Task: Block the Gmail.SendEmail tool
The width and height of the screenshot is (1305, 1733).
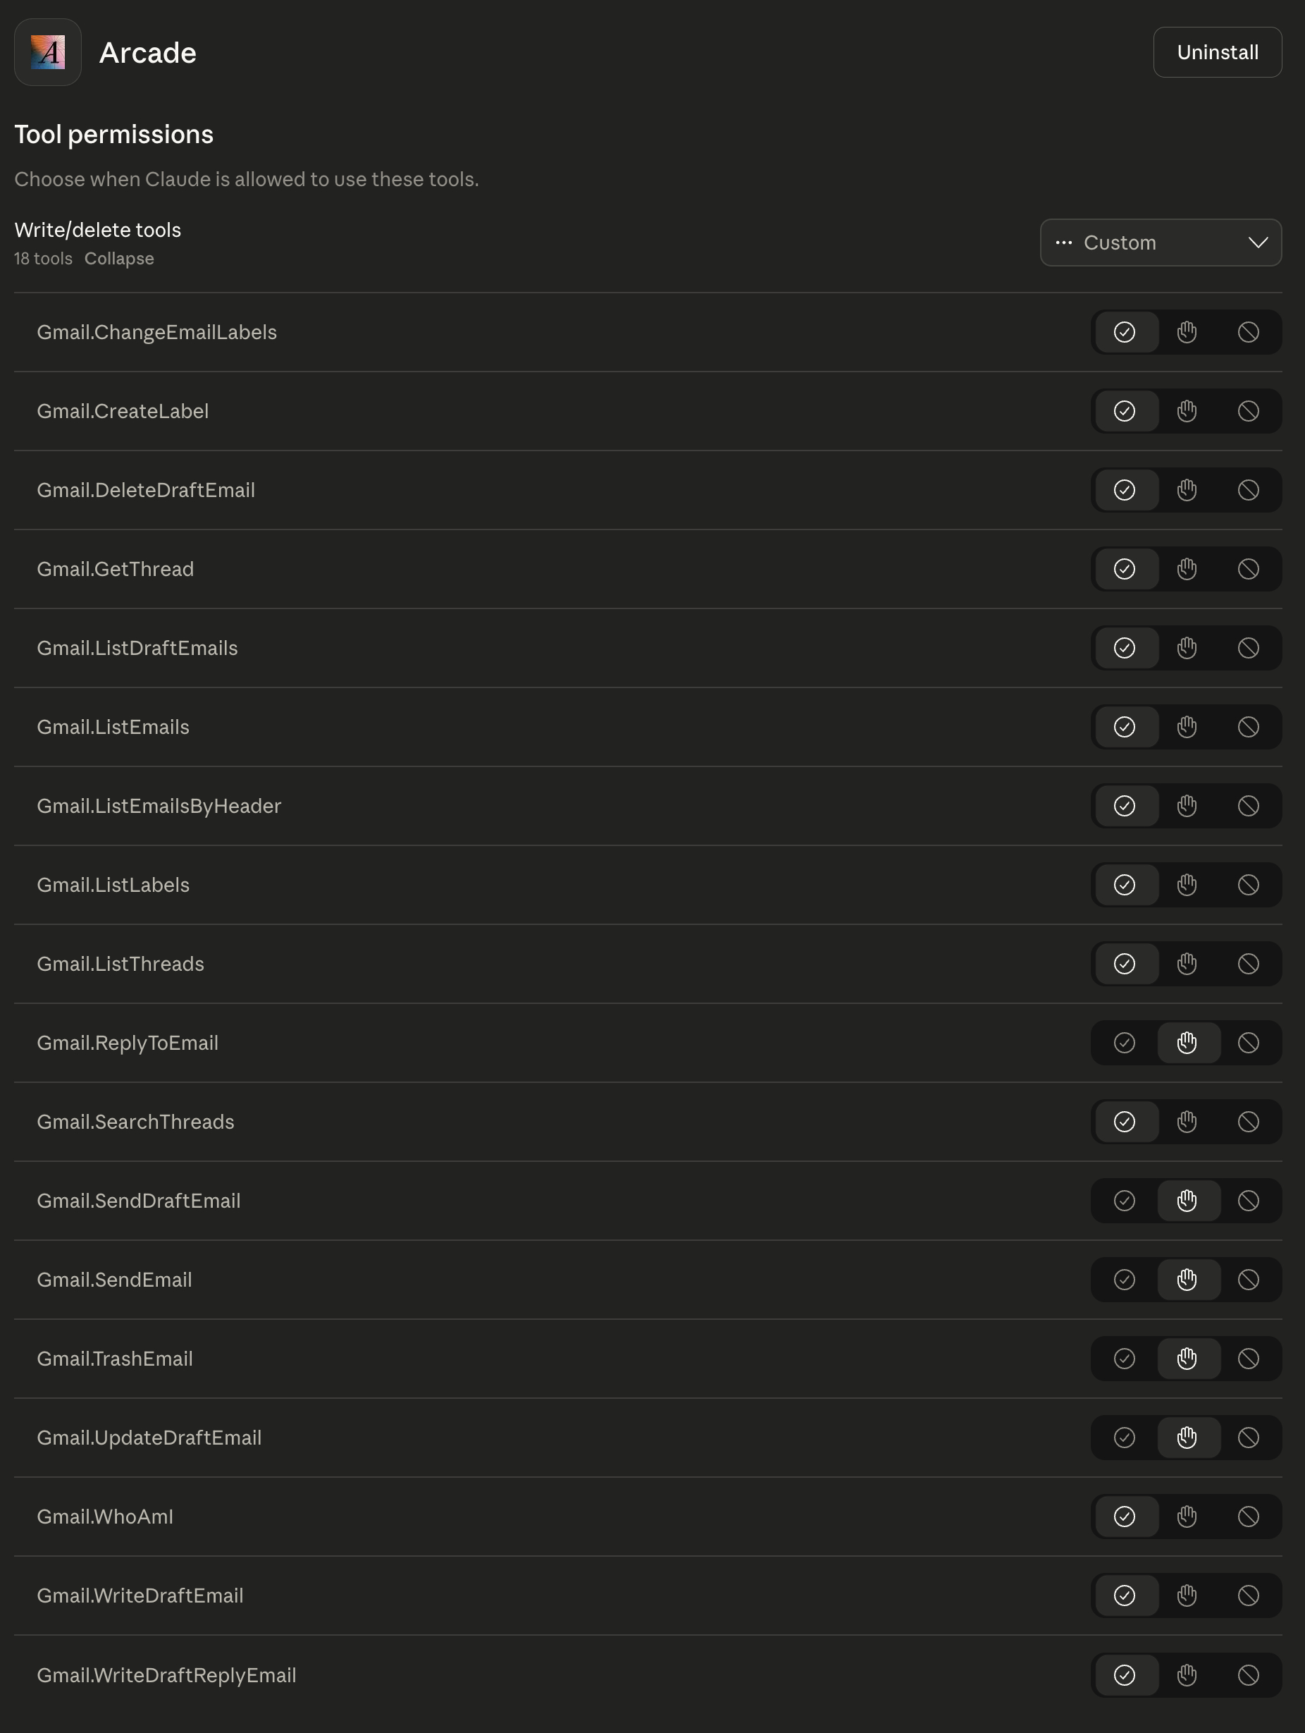Action: pos(1248,1280)
